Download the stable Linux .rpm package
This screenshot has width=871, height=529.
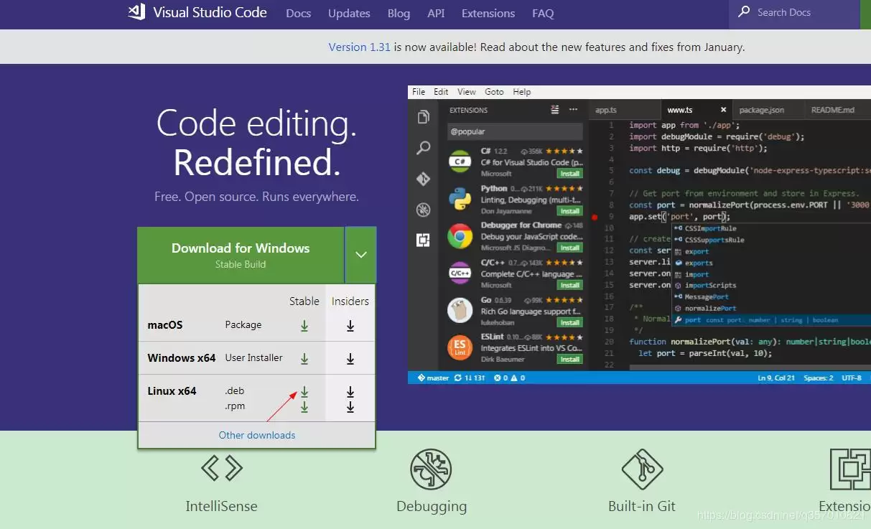click(x=304, y=406)
